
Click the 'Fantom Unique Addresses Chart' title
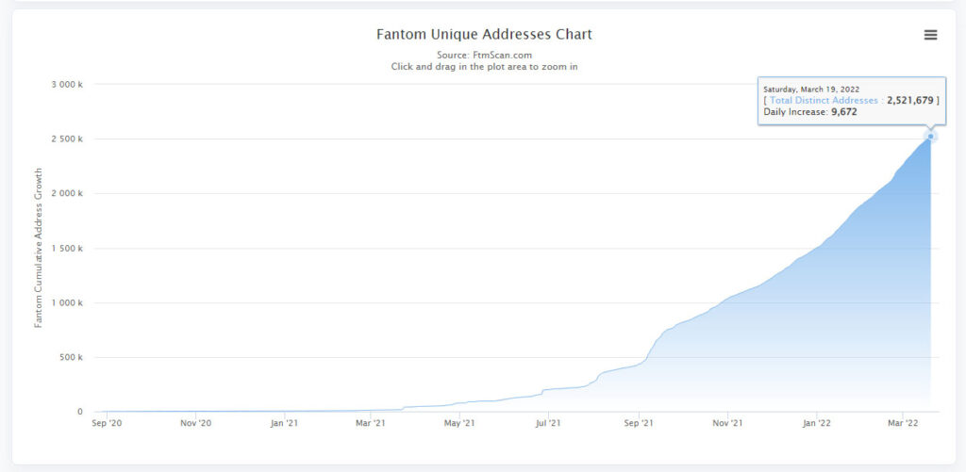tap(484, 34)
